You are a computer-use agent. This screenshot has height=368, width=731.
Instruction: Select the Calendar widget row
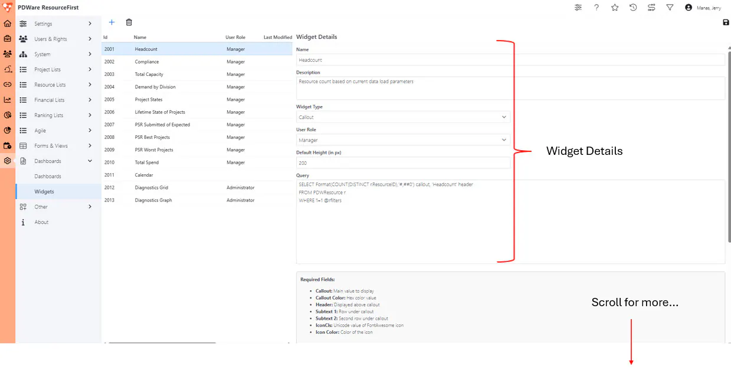coord(197,175)
